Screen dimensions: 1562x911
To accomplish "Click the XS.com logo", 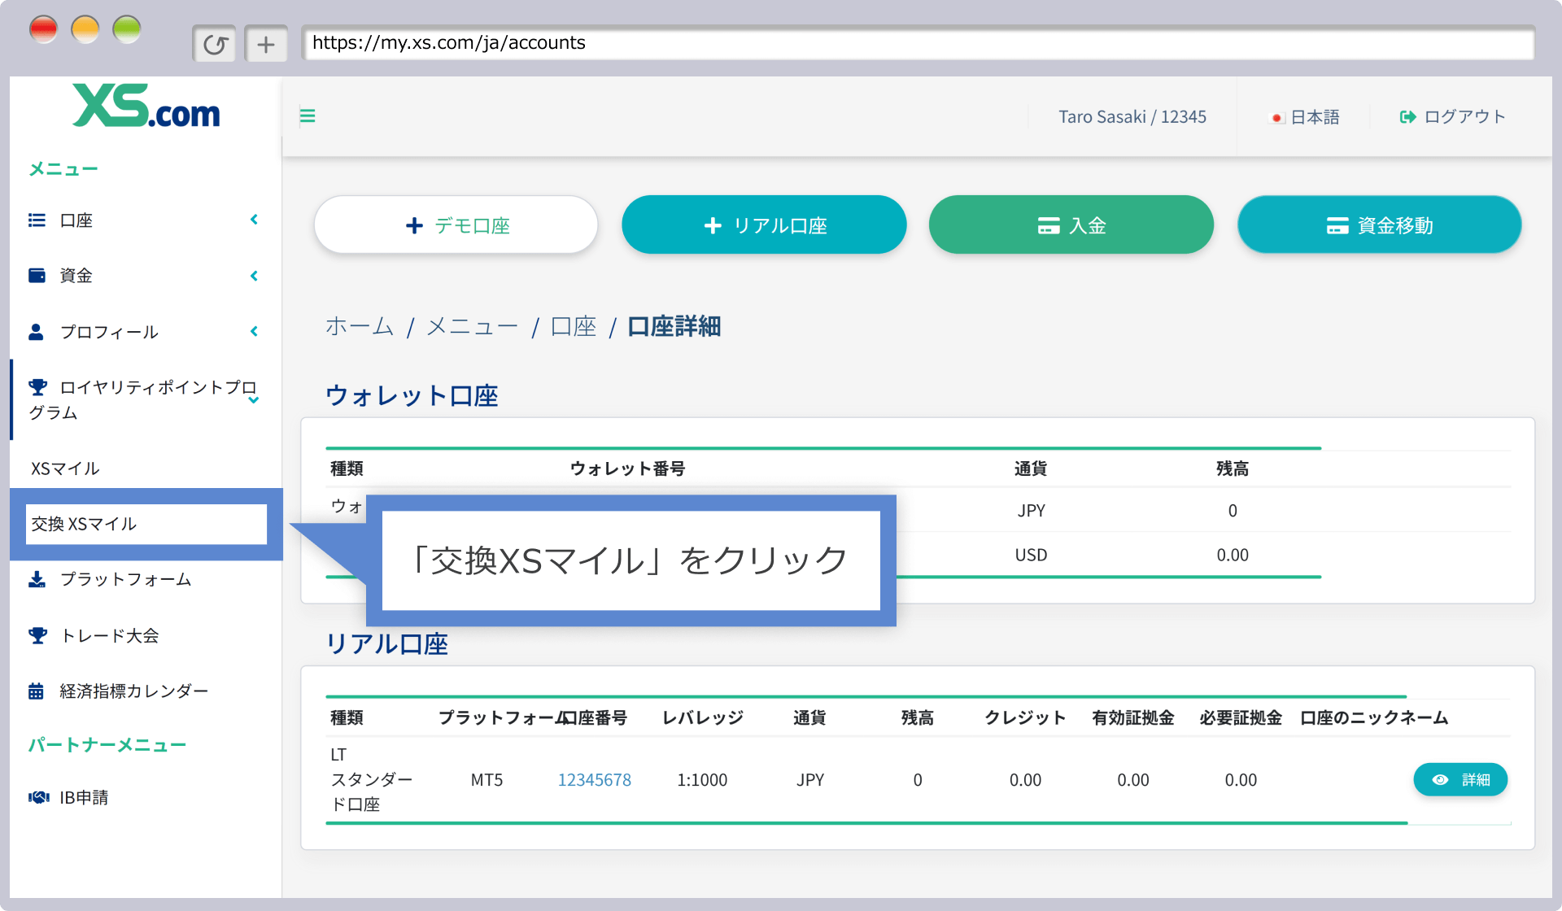I will (146, 107).
